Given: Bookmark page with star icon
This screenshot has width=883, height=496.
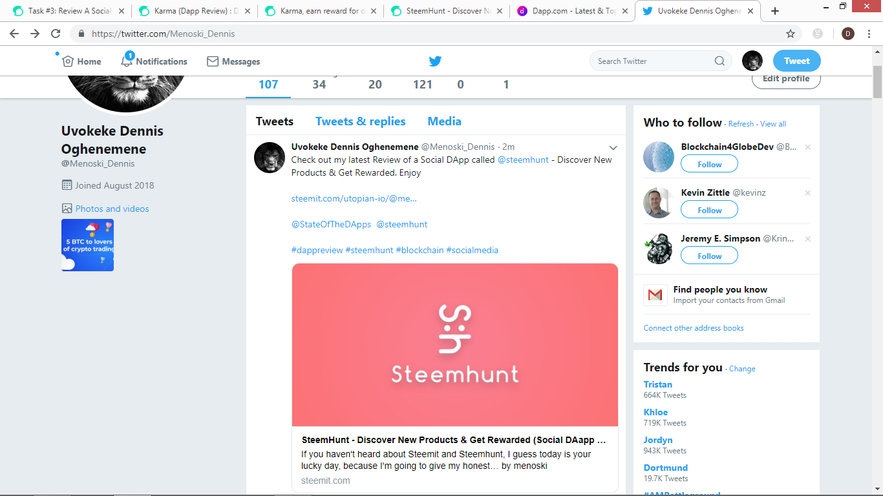Looking at the screenshot, I should [x=791, y=34].
